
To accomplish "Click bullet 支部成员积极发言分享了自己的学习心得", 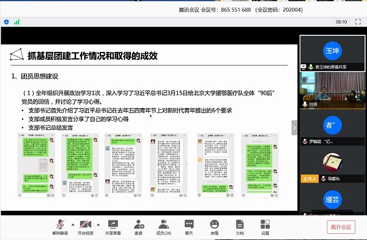I will 78,119.
